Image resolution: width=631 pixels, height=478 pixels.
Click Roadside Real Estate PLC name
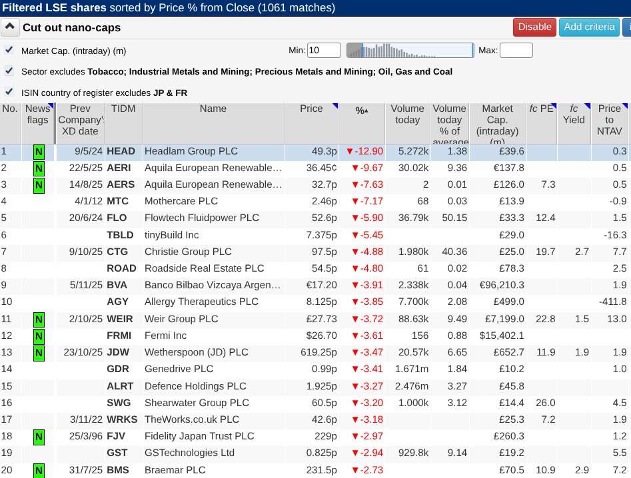click(x=204, y=268)
